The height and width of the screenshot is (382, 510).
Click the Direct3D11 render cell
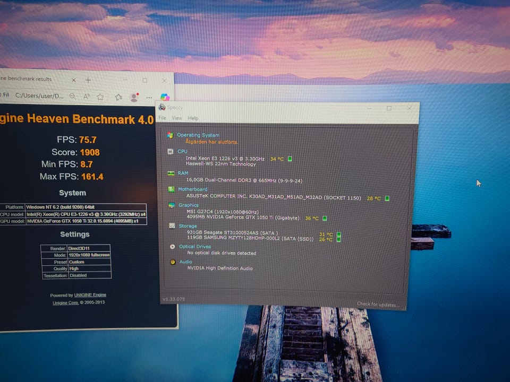point(89,248)
